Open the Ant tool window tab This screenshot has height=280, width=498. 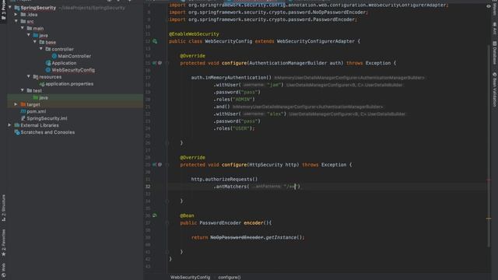coord(495,28)
